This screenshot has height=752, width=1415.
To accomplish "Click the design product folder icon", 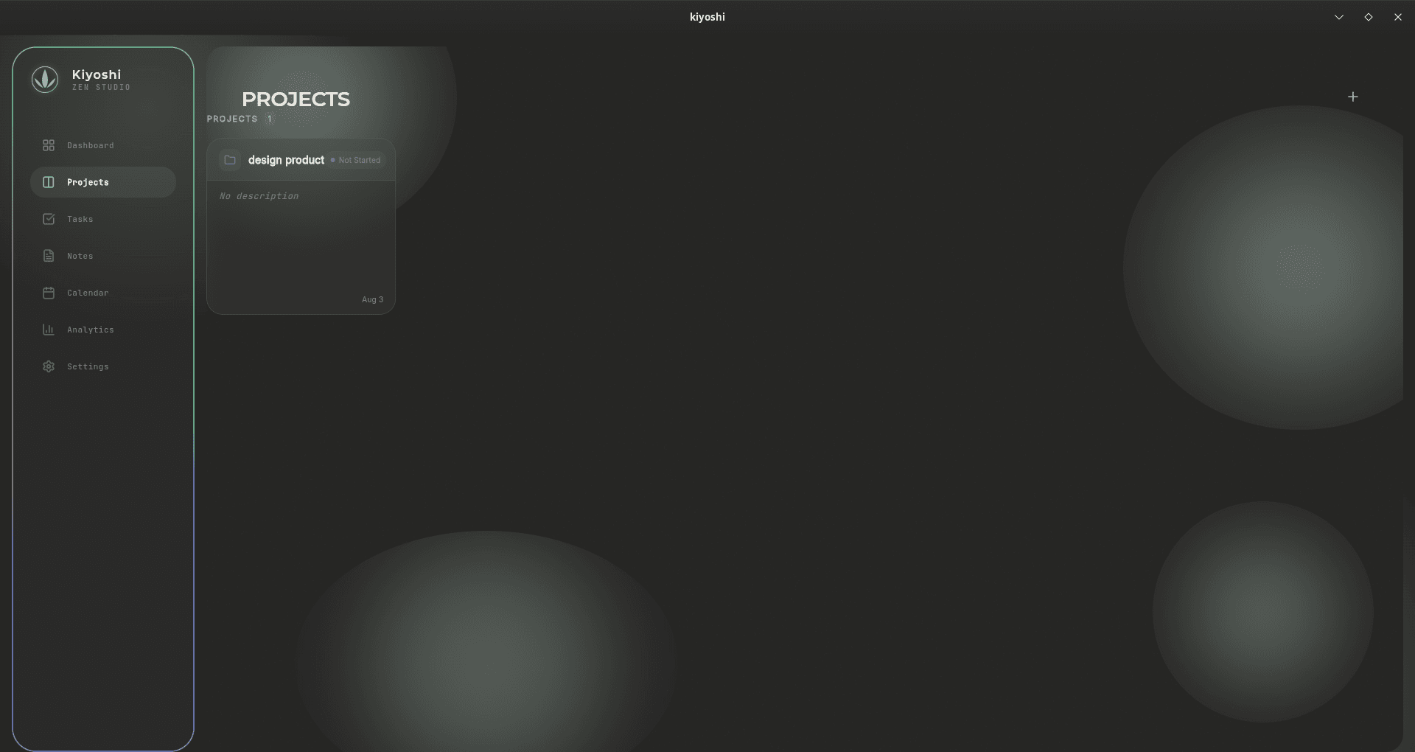I will tap(230, 160).
